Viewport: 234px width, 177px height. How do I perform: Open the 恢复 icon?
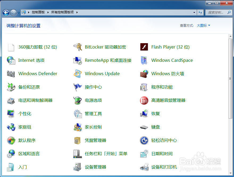(x=144, y=114)
